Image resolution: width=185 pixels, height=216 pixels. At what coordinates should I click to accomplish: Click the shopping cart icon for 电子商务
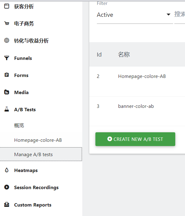[x=7, y=24]
